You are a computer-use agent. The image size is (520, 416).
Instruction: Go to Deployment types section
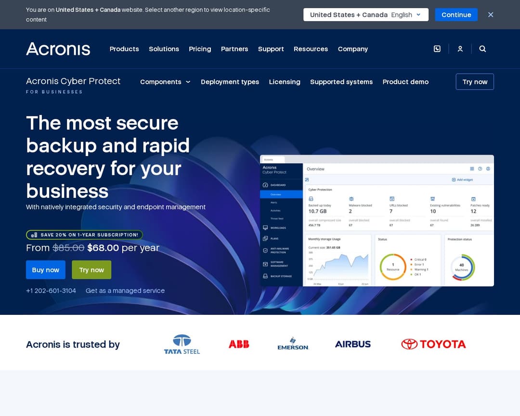click(x=230, y=82)
